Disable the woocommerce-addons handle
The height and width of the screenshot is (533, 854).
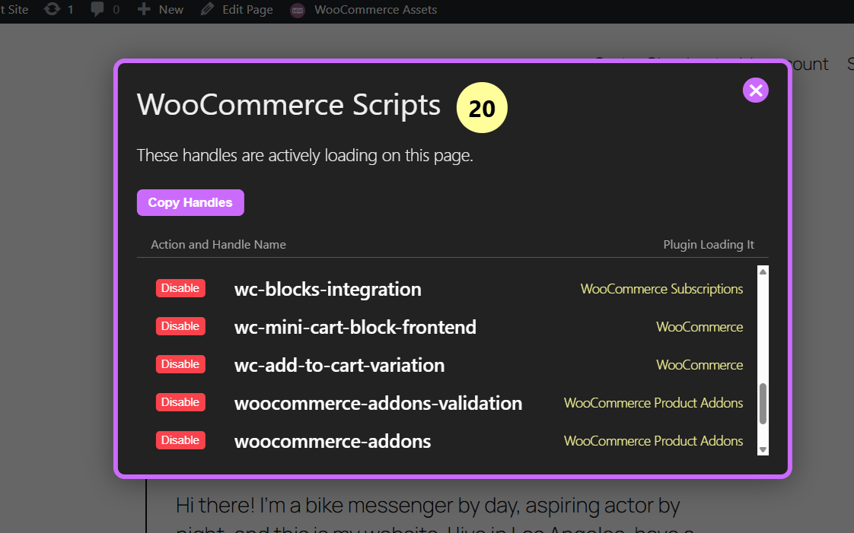(x=180, y=440)
